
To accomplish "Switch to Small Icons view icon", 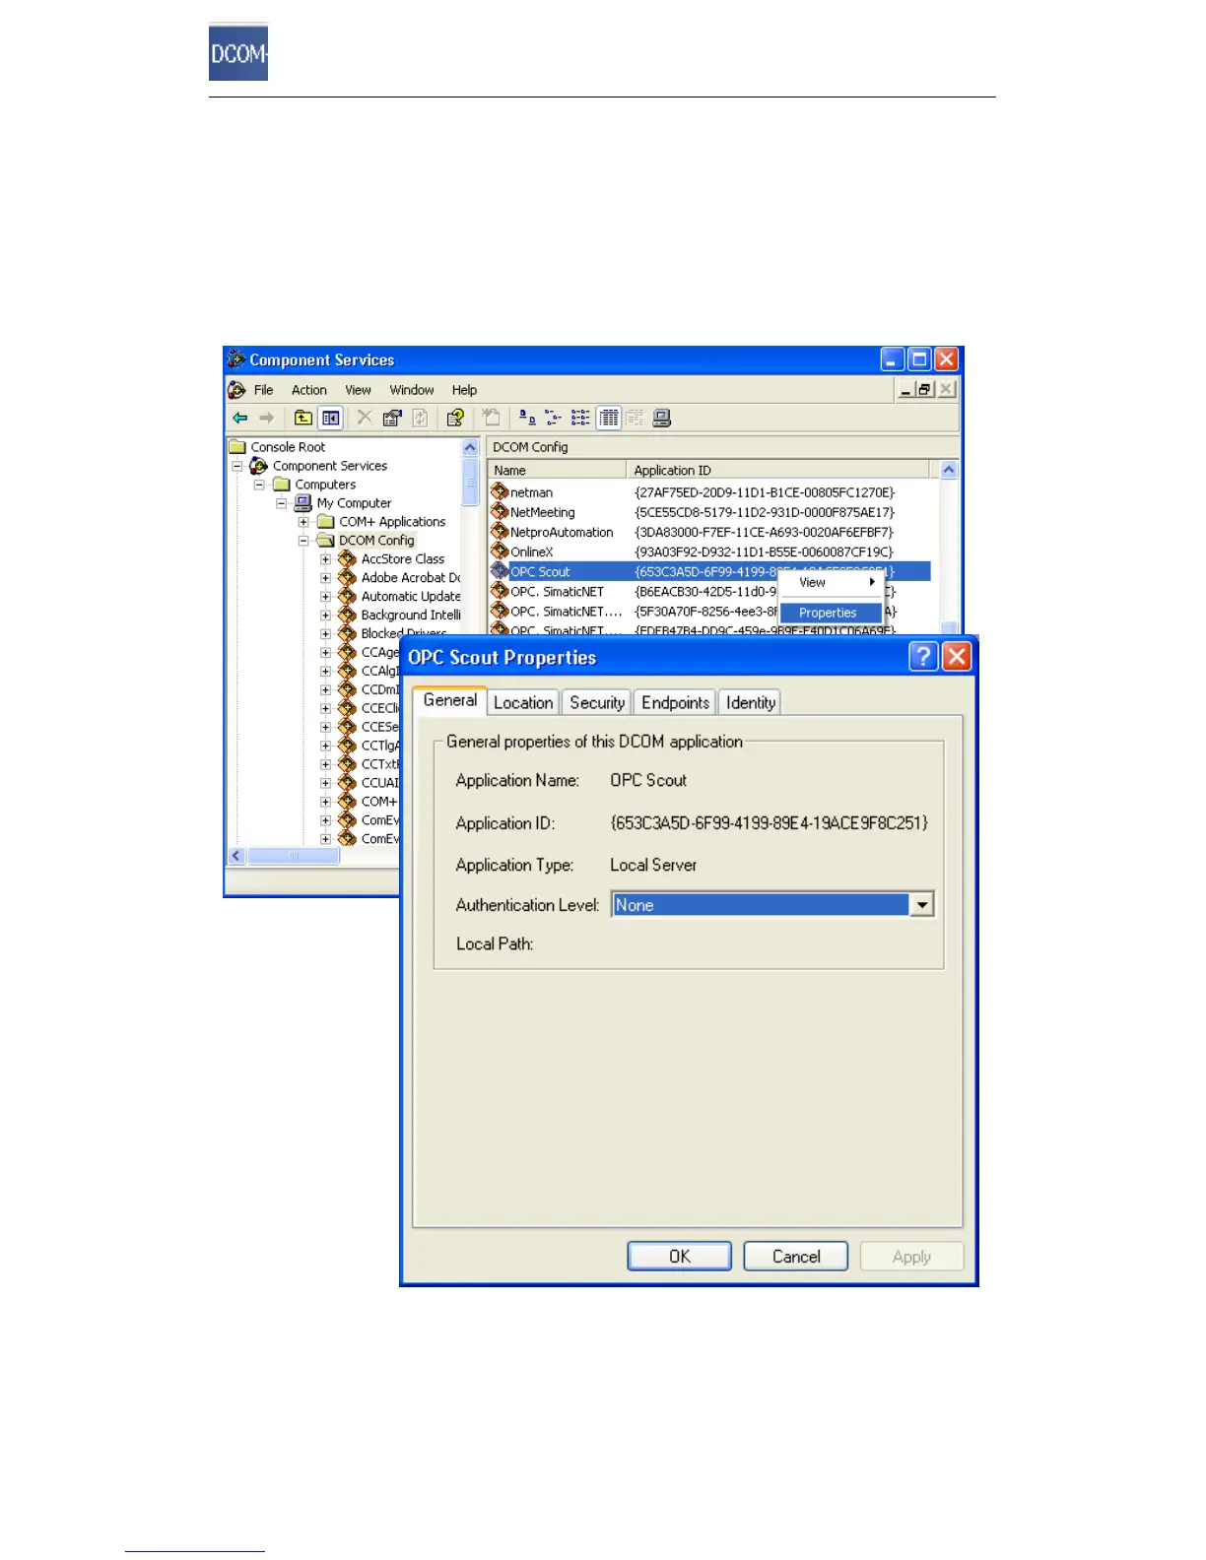I will [x=554, y=418].
